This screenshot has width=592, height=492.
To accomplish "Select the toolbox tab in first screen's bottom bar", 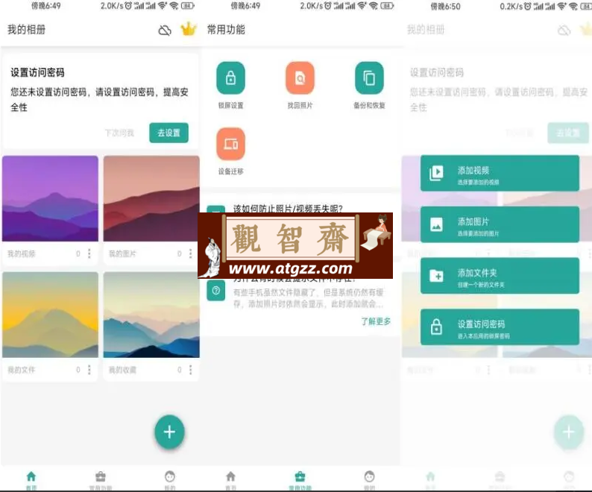I will pos(101,480).
